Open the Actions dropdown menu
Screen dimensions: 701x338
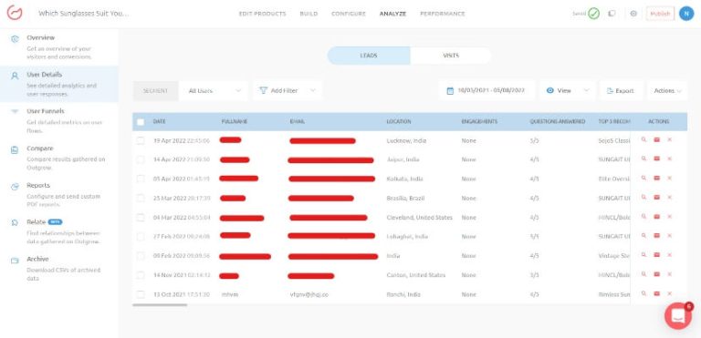point(667,90)
